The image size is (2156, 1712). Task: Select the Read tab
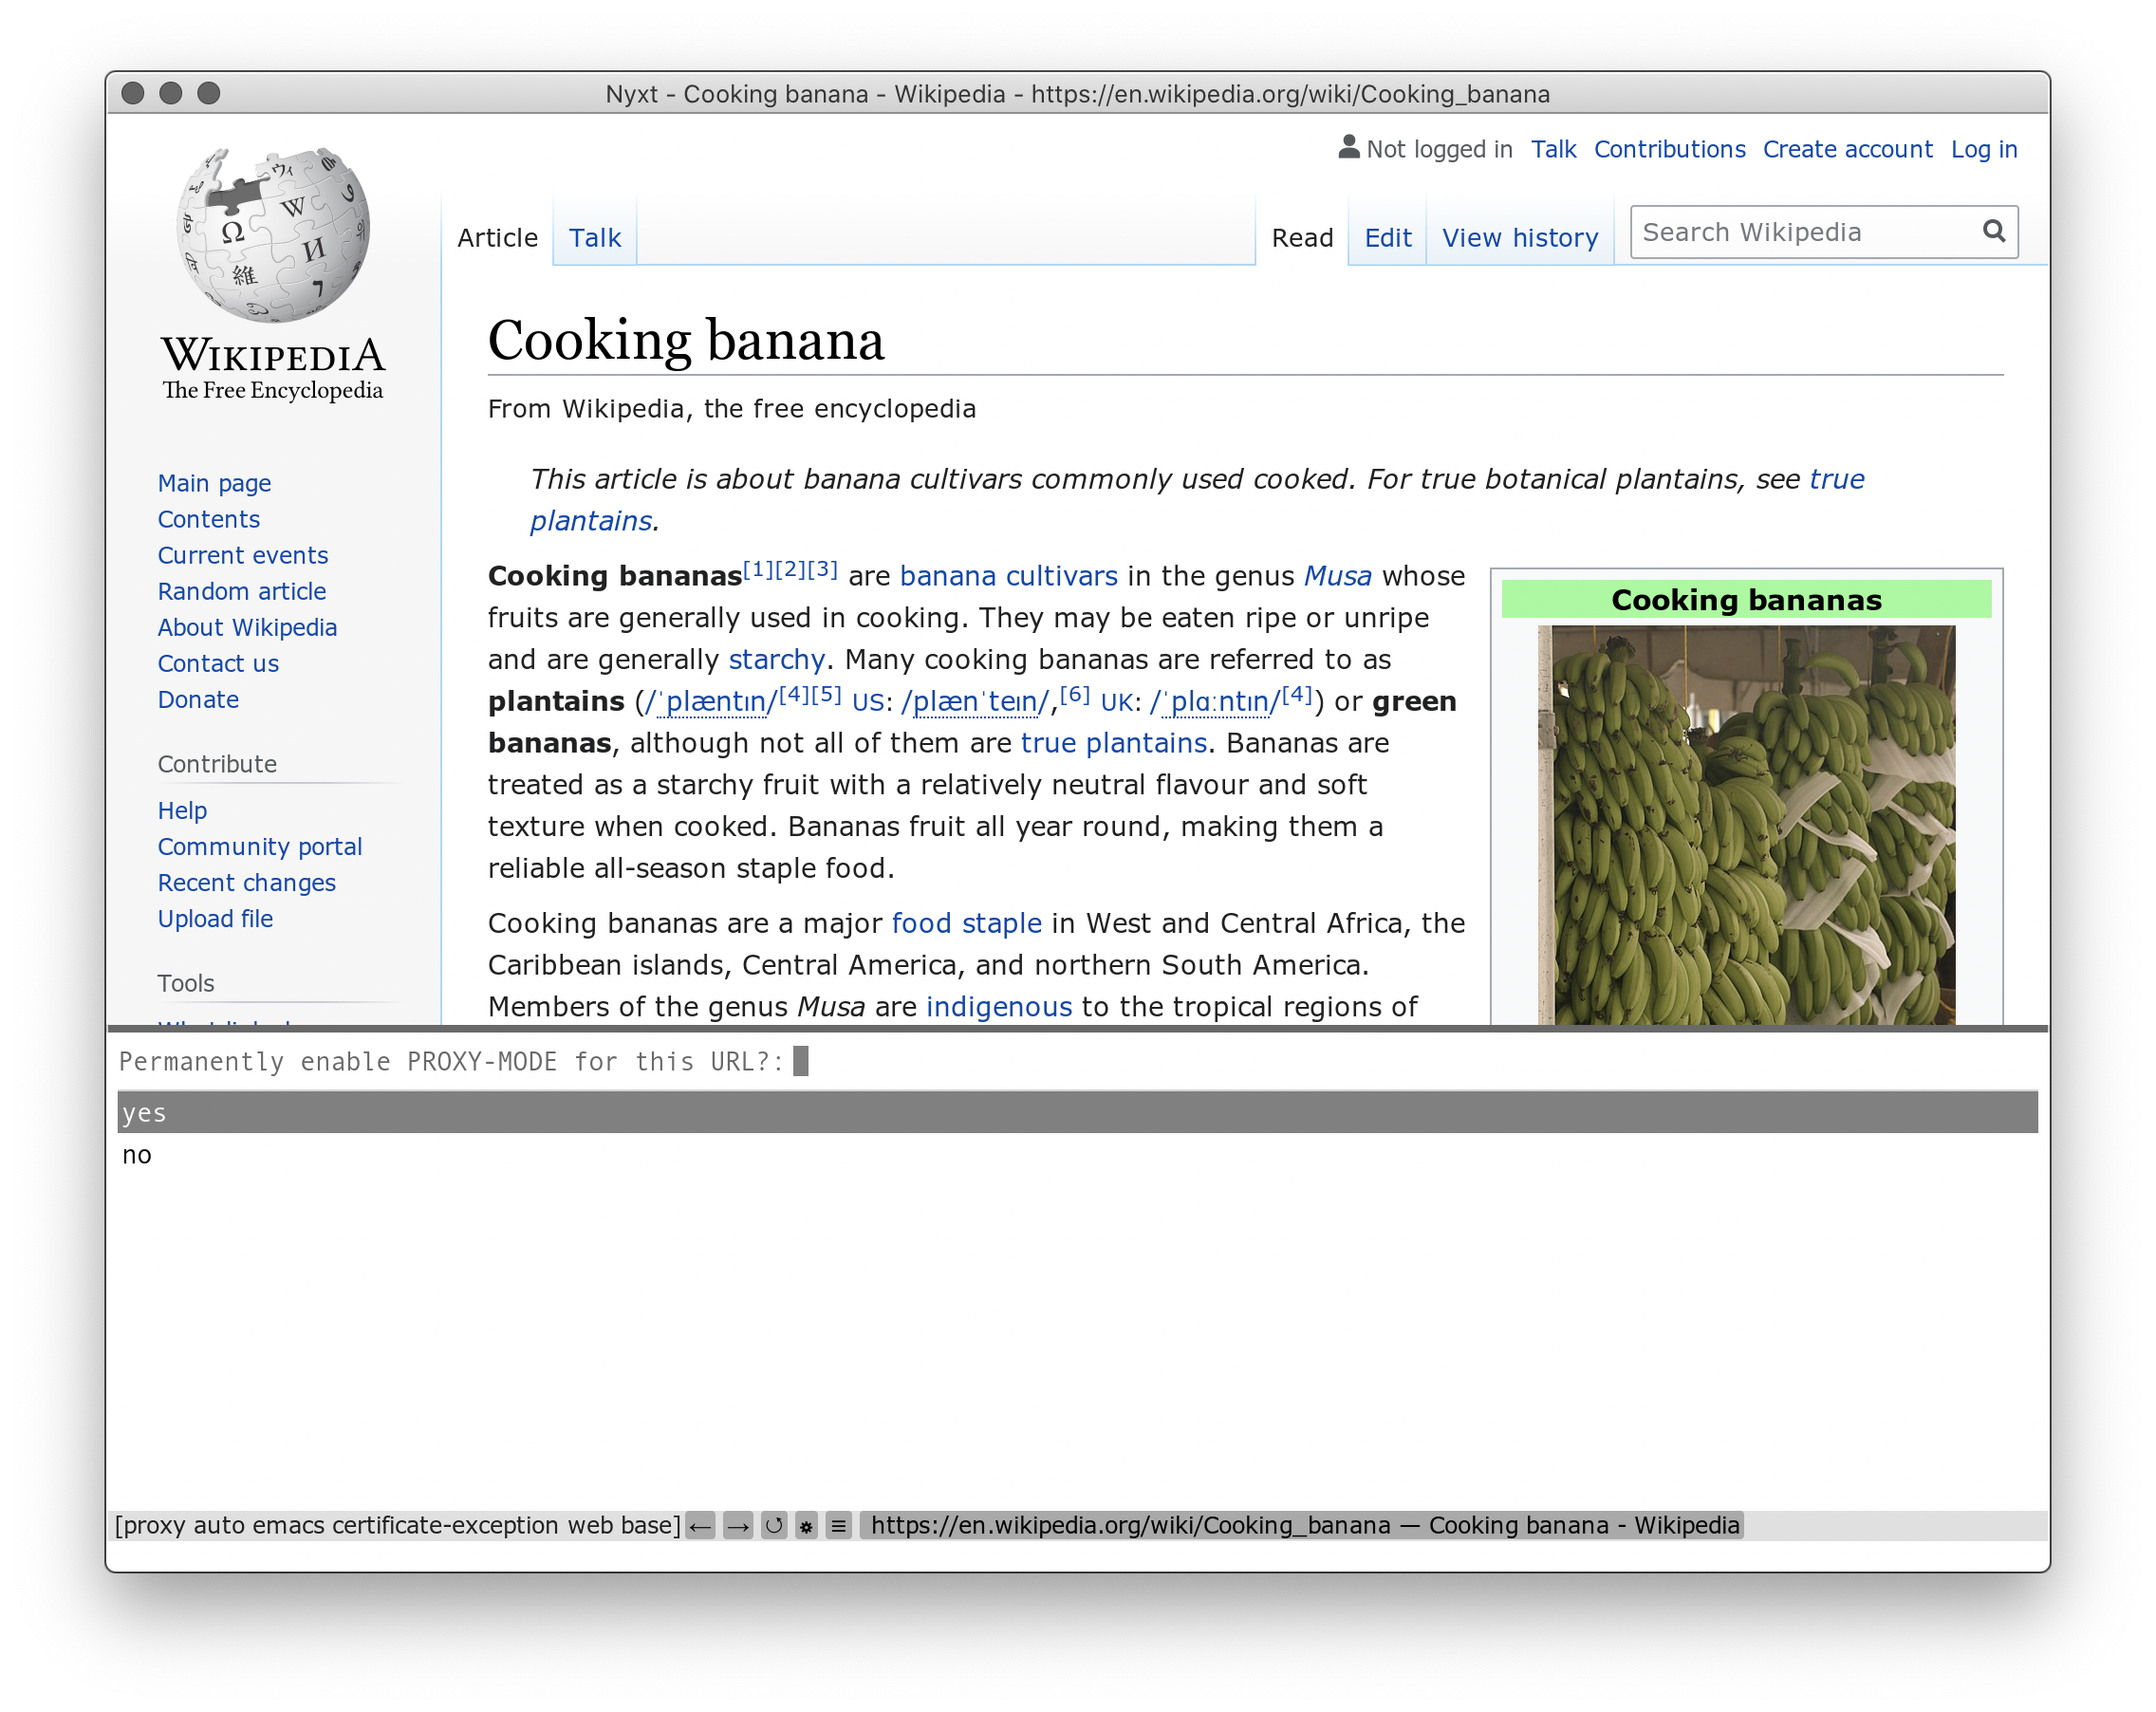(1302, 238)
